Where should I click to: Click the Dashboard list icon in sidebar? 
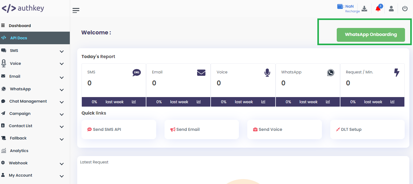tap(3, 25)
